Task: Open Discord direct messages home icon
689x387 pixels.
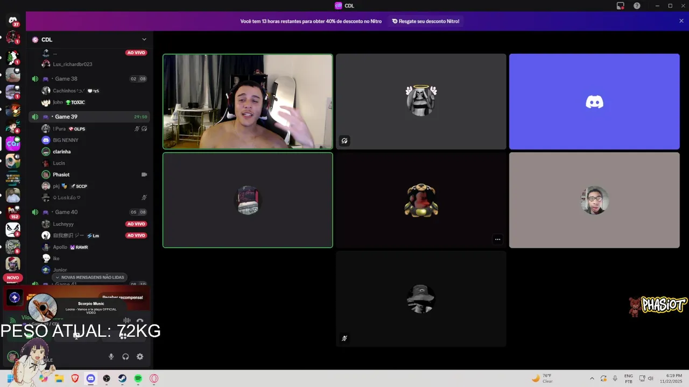Action: (13, 20)
